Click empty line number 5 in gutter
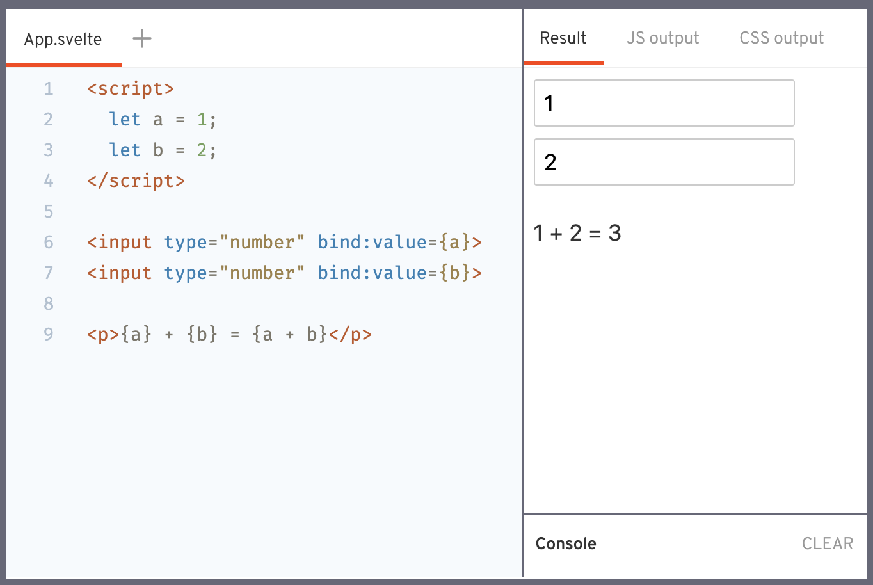873x585 pixels. (49, 211)
